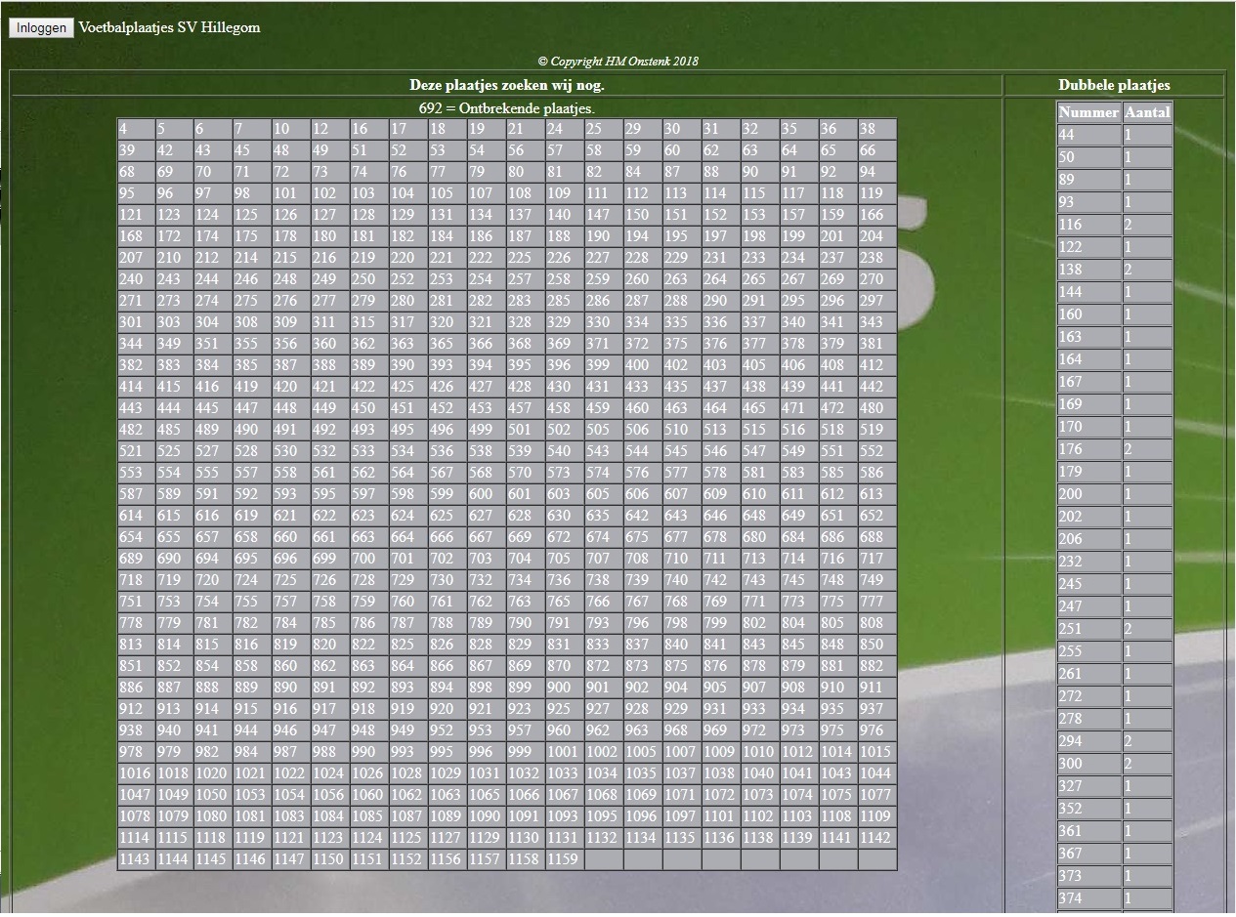Screen dimensions: 1236x917
Task: Click missing sticker cell number 4
Action: click(136, 129)
